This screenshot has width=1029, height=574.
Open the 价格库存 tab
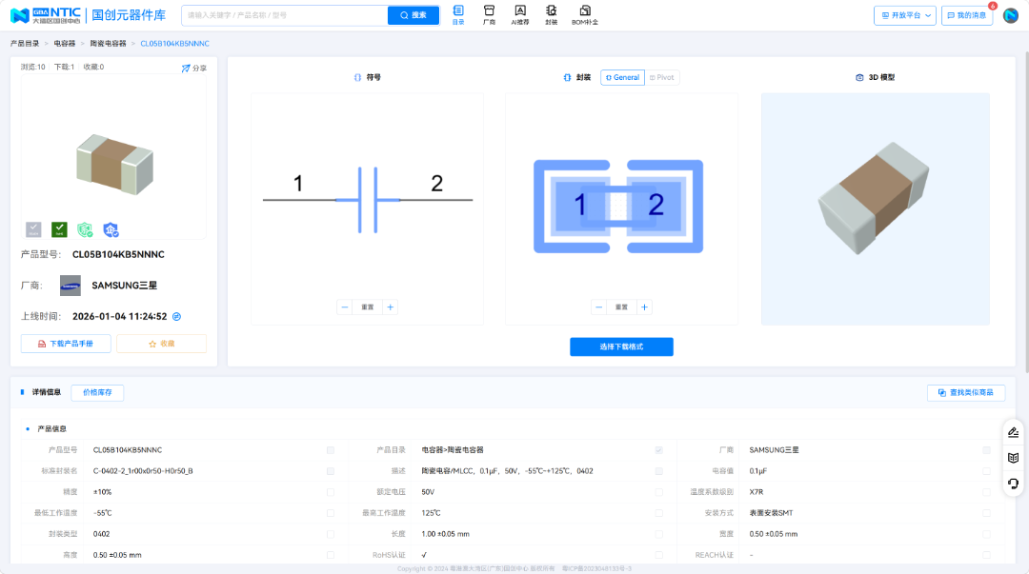(97, 392)
